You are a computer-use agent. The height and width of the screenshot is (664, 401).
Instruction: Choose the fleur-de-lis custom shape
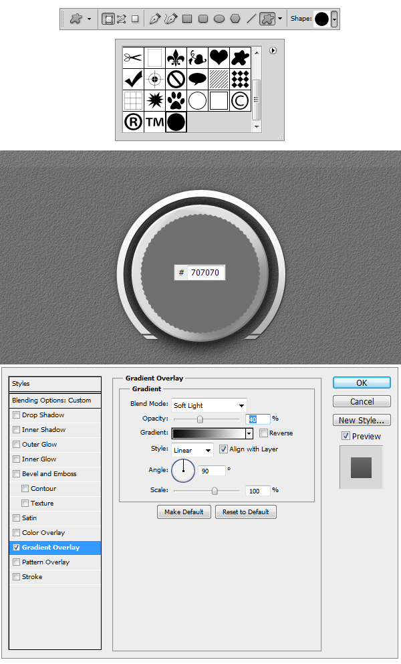(x=176, y=57)
